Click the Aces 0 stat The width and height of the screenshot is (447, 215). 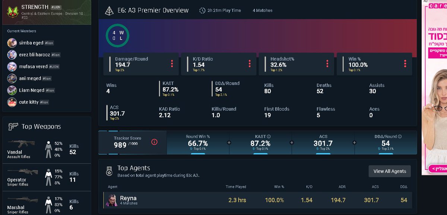click(x=374, y=112)
